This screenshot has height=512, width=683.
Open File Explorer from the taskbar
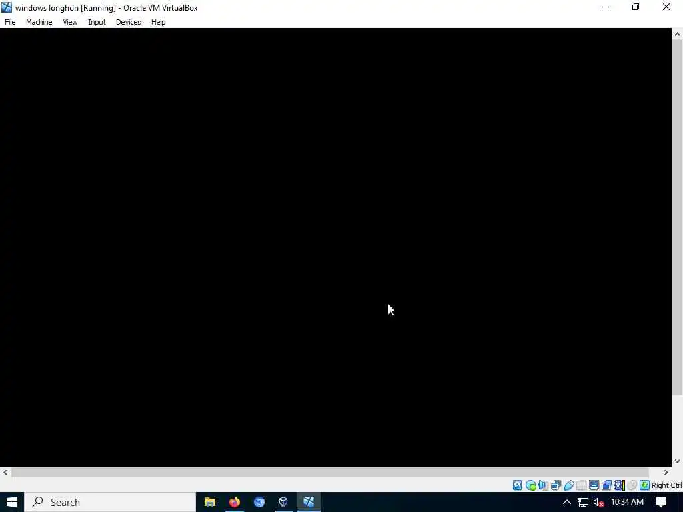pos(210,503)
